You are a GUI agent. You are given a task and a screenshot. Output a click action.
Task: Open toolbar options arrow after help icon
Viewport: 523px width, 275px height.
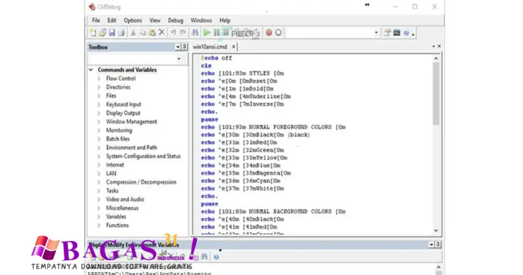tap(413, 34)
